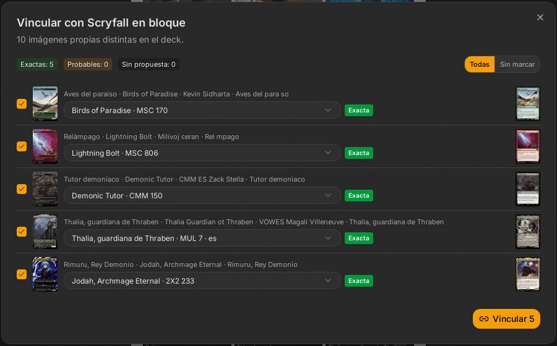Click the custom Rimuru, Rey Demonio thumbnail
This screenshot has height=346, width=557.
click(45, 274)
